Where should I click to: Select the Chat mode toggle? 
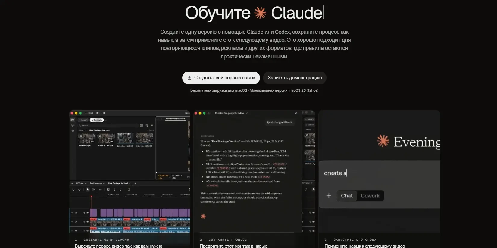pyautogui.click(x=347, y=196)
